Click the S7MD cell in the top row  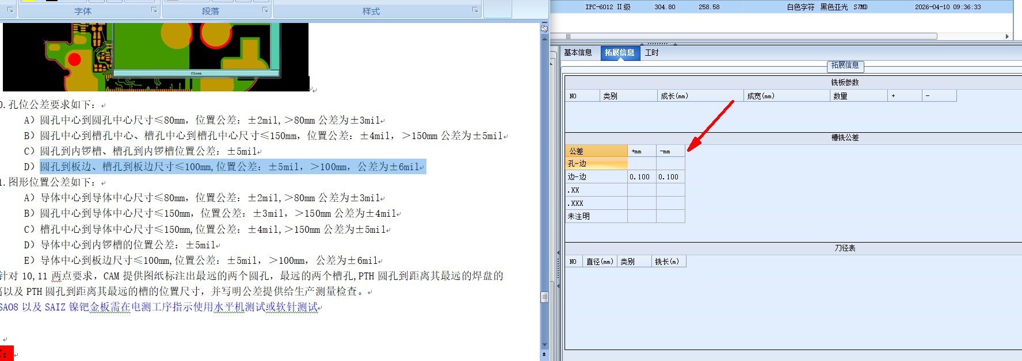[x=860, y=7]
